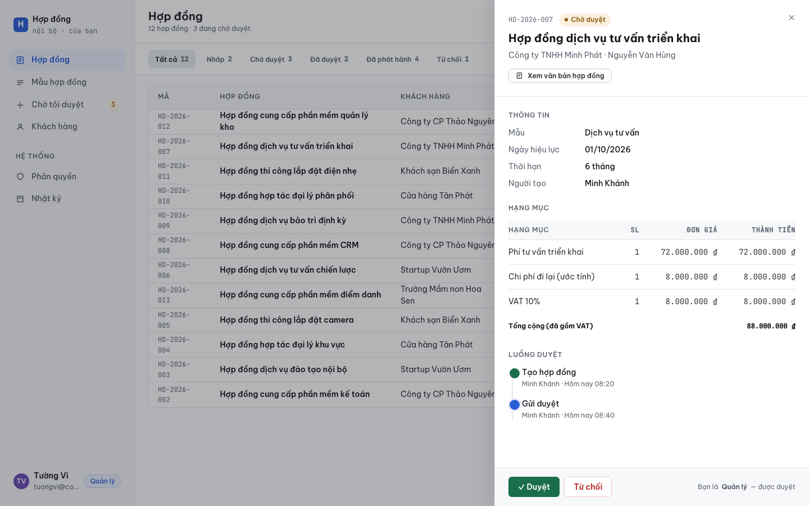Switch to the Tất cả tab

(172, 59)
